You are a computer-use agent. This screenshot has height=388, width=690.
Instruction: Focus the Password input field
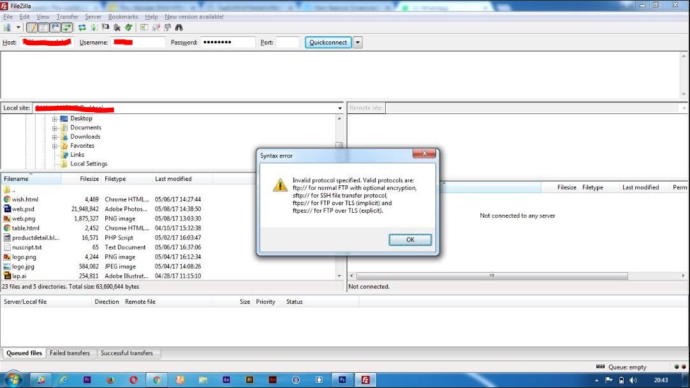pos(228,42)
